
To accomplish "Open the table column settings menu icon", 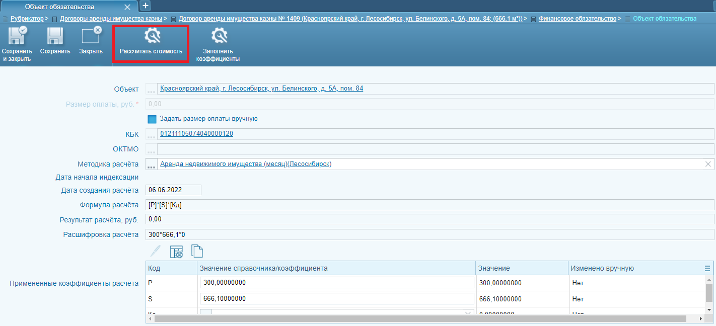I will coord(707,269).
